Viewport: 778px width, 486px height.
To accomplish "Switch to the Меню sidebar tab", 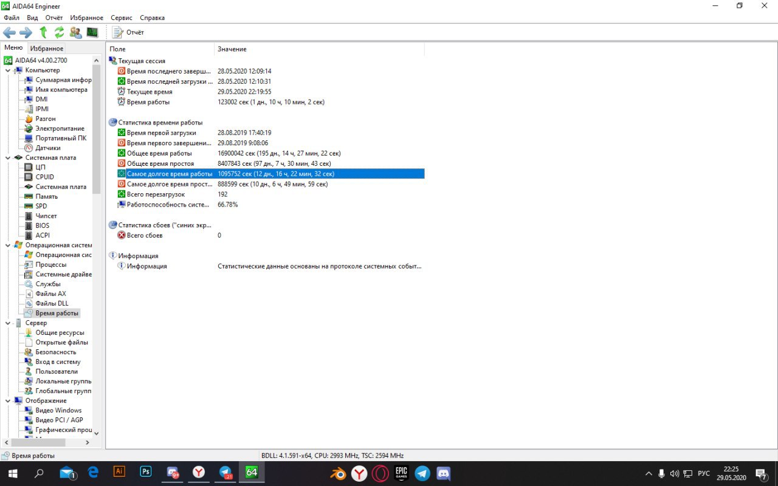I will tap(13, 48).
